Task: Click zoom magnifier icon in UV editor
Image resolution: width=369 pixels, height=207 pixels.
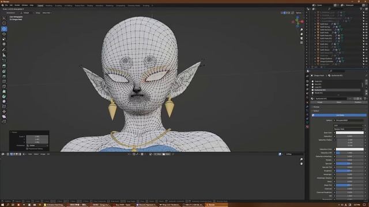Action: coord(302,159)
